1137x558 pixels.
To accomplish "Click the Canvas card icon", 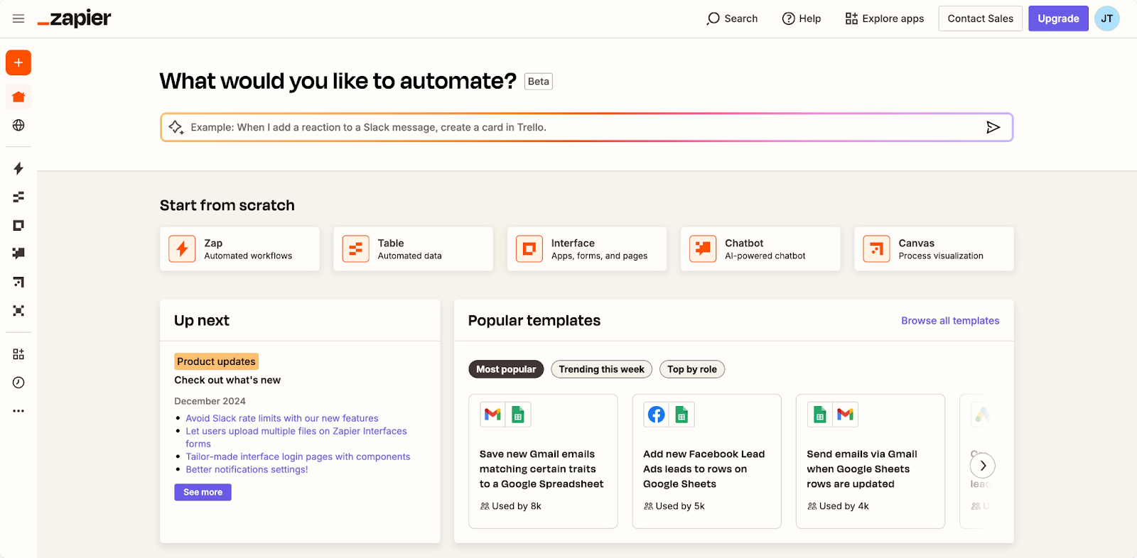I will coord(876,248).
